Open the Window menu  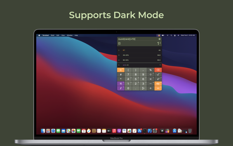[x=70, y=35]
